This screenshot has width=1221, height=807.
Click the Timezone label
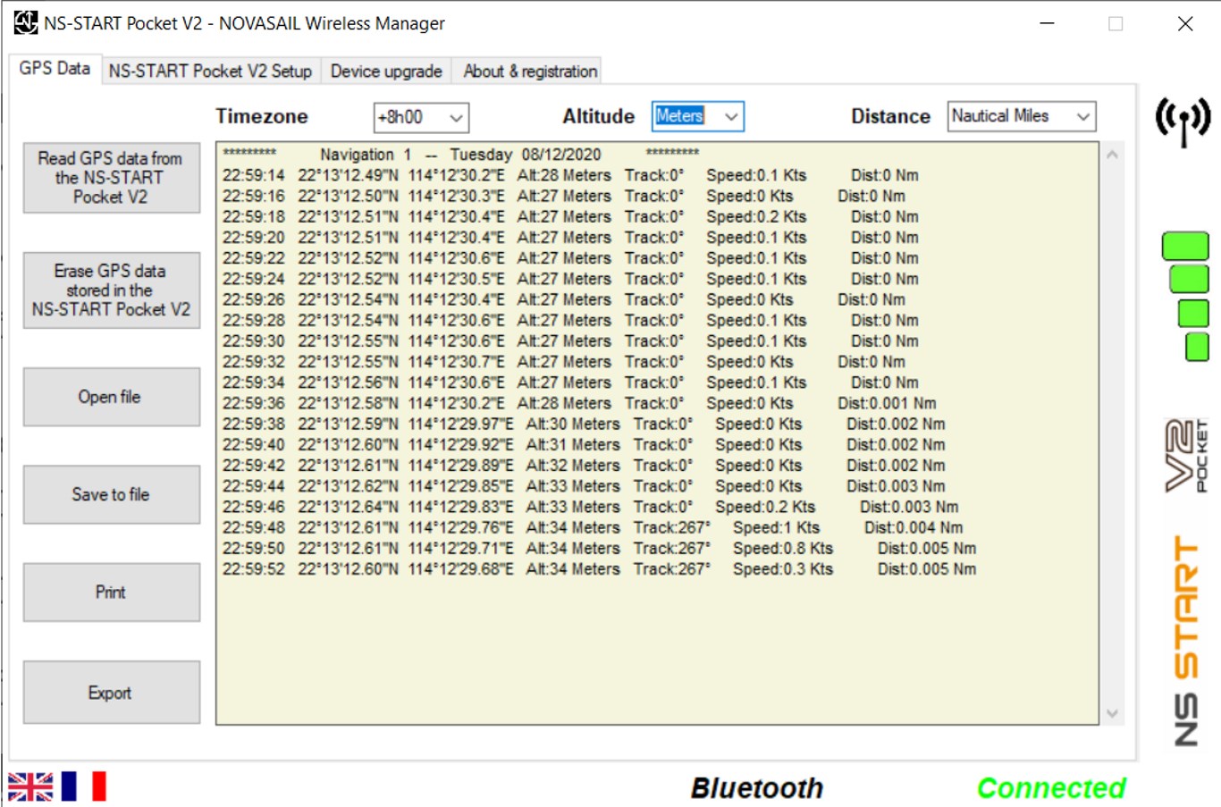(261, 116)
